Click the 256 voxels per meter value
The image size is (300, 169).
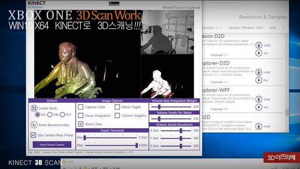point(196,119)
